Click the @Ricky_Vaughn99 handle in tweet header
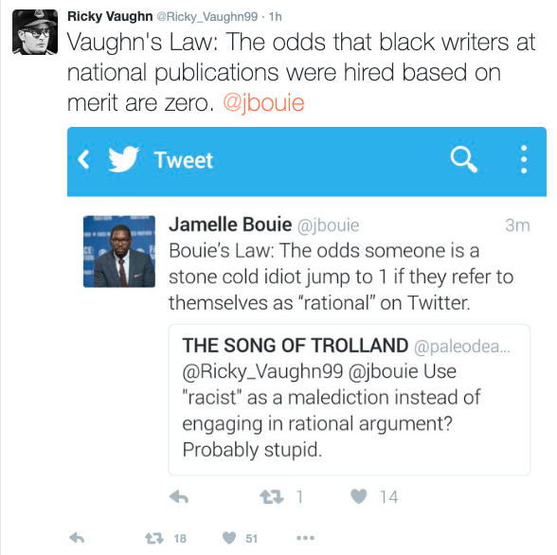Screen dimensions: 557x555 [x=207, y=17]
